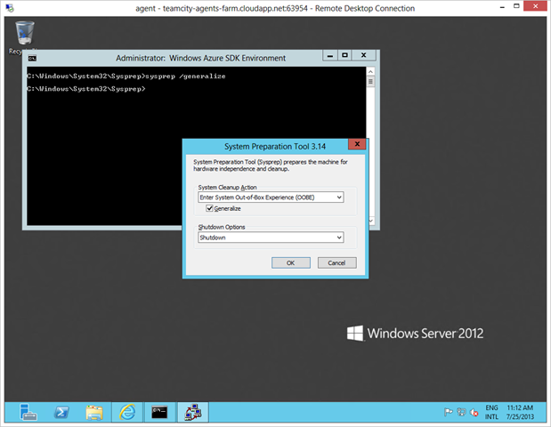Click the command window scrollbar thumb
This screenshot has width=551, height=427.
[370, 82]
